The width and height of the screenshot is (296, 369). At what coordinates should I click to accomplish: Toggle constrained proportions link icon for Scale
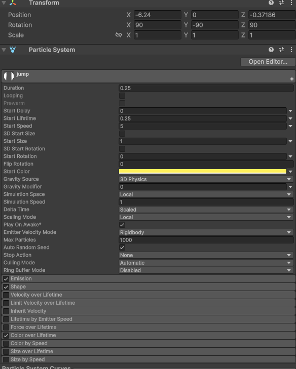pyautogui.click(x=119, y=35)
